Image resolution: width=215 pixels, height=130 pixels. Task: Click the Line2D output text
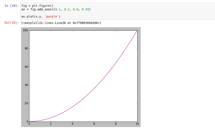click(x=61, y=23)
